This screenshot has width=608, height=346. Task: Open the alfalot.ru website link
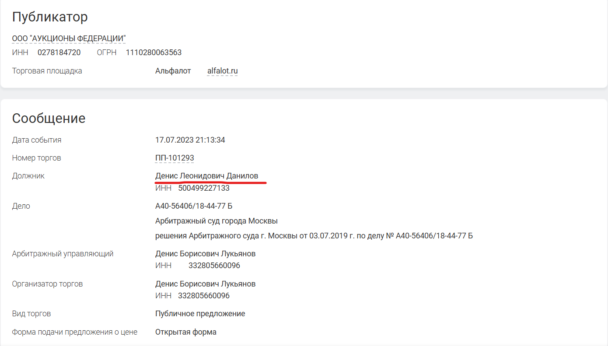(x=222, y=71)
